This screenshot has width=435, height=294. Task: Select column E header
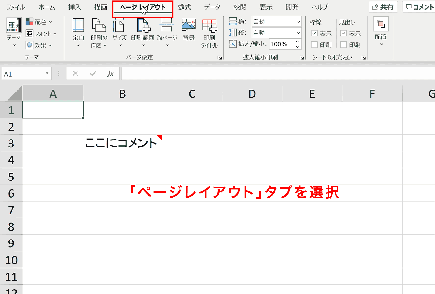click(312, 93)
